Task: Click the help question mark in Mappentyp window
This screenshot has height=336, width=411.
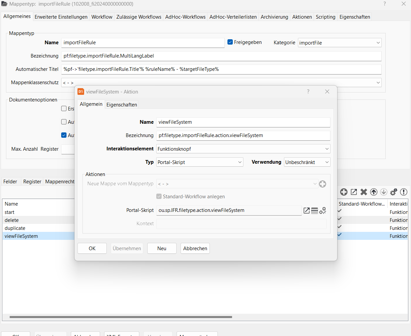Action: click(x=385, y=4)
